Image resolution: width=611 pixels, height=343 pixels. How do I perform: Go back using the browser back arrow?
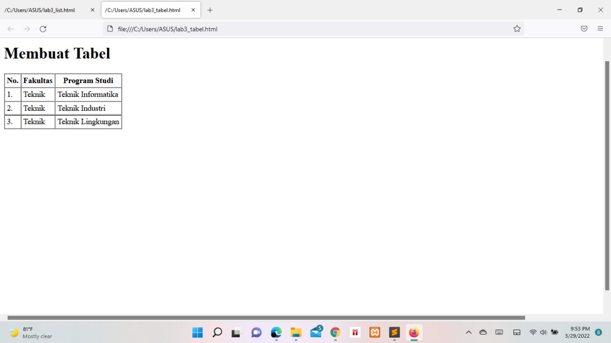pos(11,29)
